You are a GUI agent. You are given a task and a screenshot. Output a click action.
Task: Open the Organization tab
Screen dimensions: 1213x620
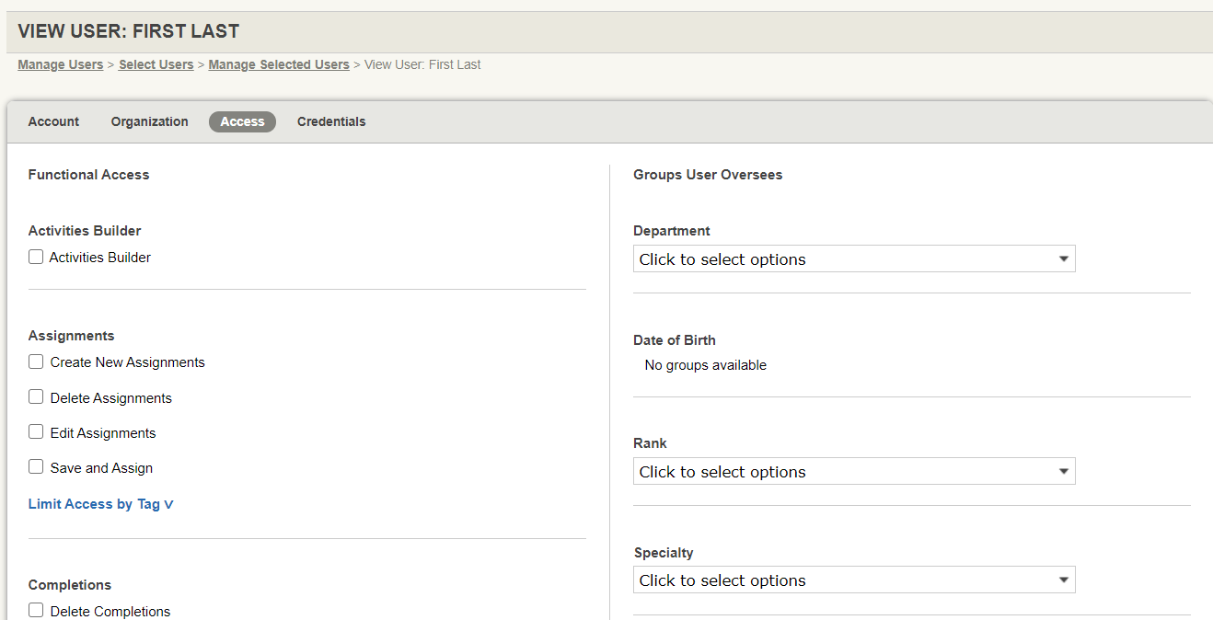point(149,121)
